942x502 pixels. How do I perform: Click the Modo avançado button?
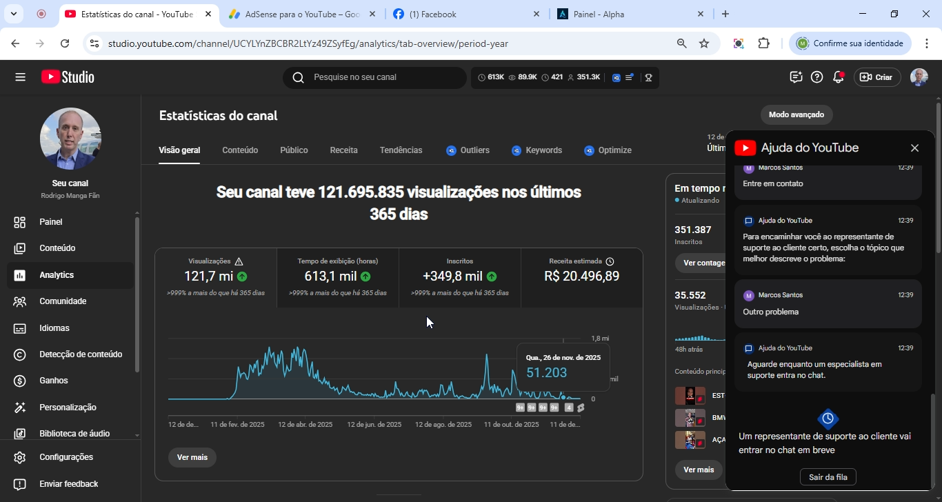pyautogui.click(x=796, y=114)
